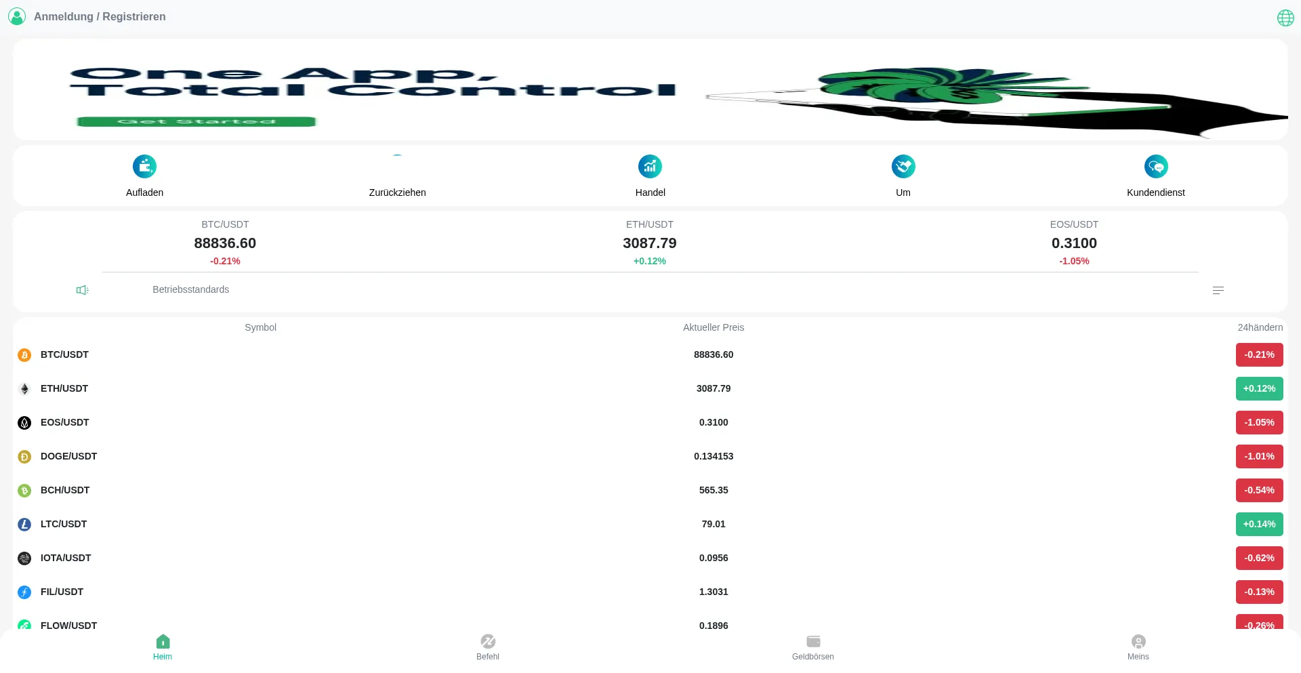Open Betriebsstandards announcement

(x=190, y=289)
